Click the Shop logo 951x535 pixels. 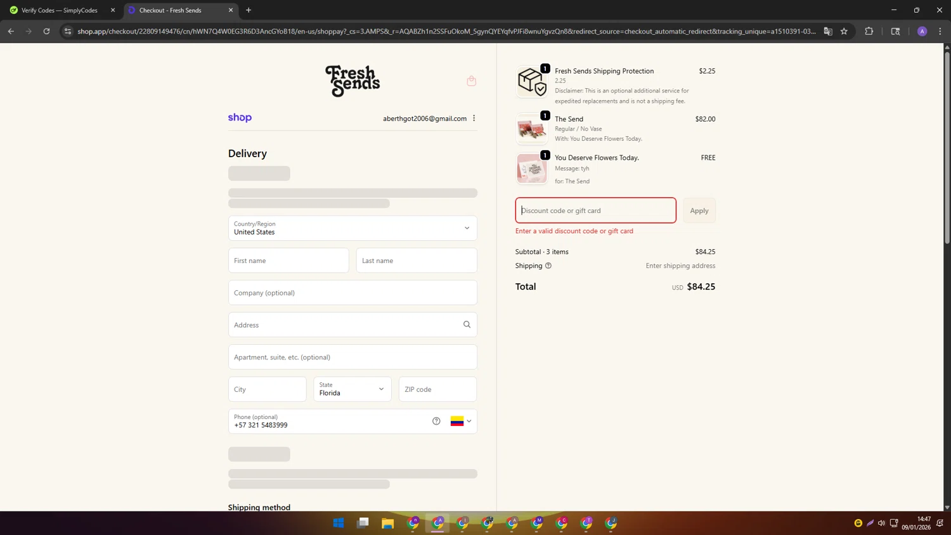tap(240, 118)
